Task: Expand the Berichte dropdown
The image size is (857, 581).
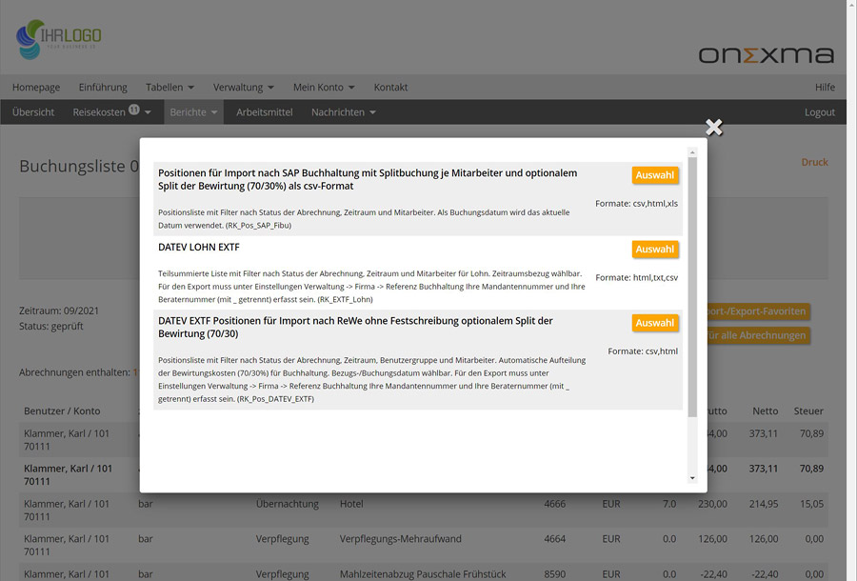Action: click(x=192, y=111)
